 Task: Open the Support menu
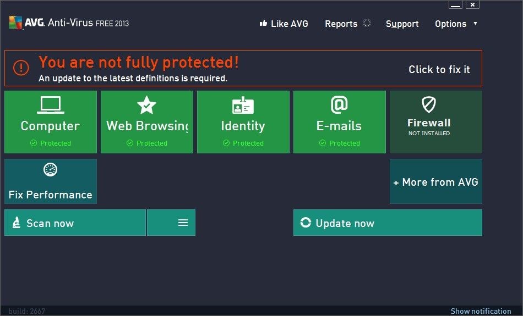click(x=402, y=24)
